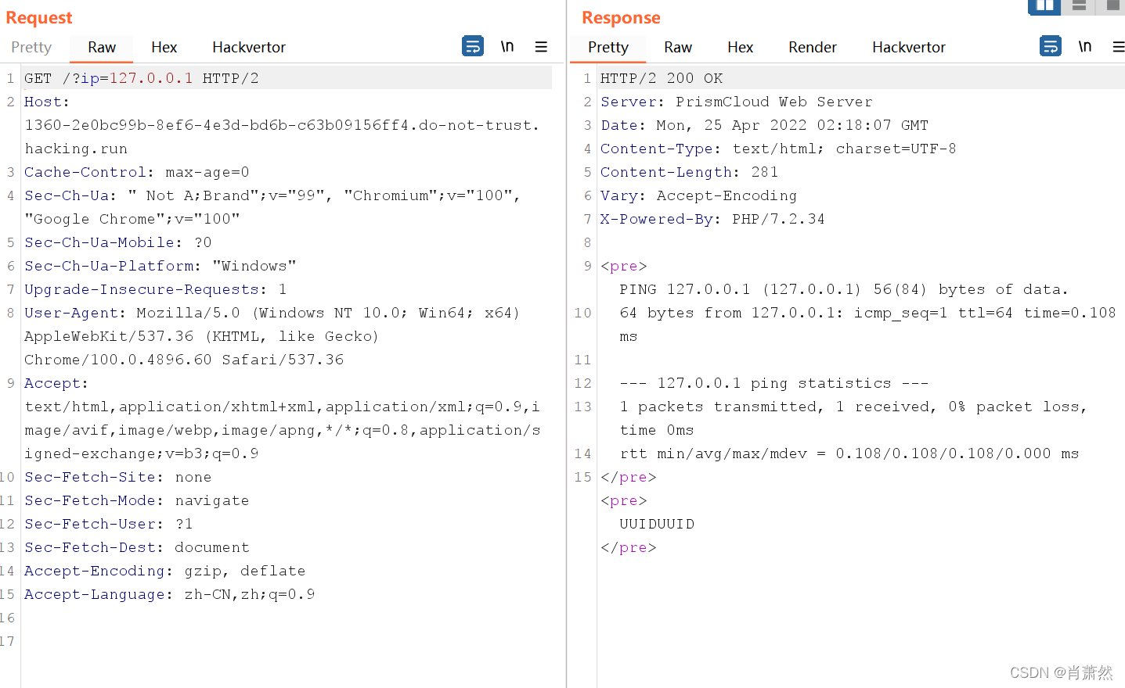The image size is (1125, 688).
Task: Click the Cache-Control: max-age=0 header
Action: pyautogui.click(x=137, y=172)
